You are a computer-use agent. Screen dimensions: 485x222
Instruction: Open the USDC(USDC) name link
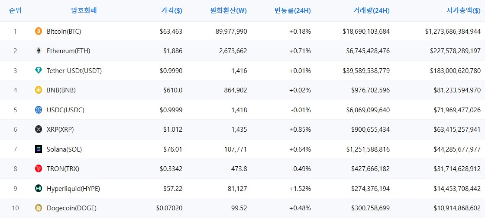click(65, 110)
